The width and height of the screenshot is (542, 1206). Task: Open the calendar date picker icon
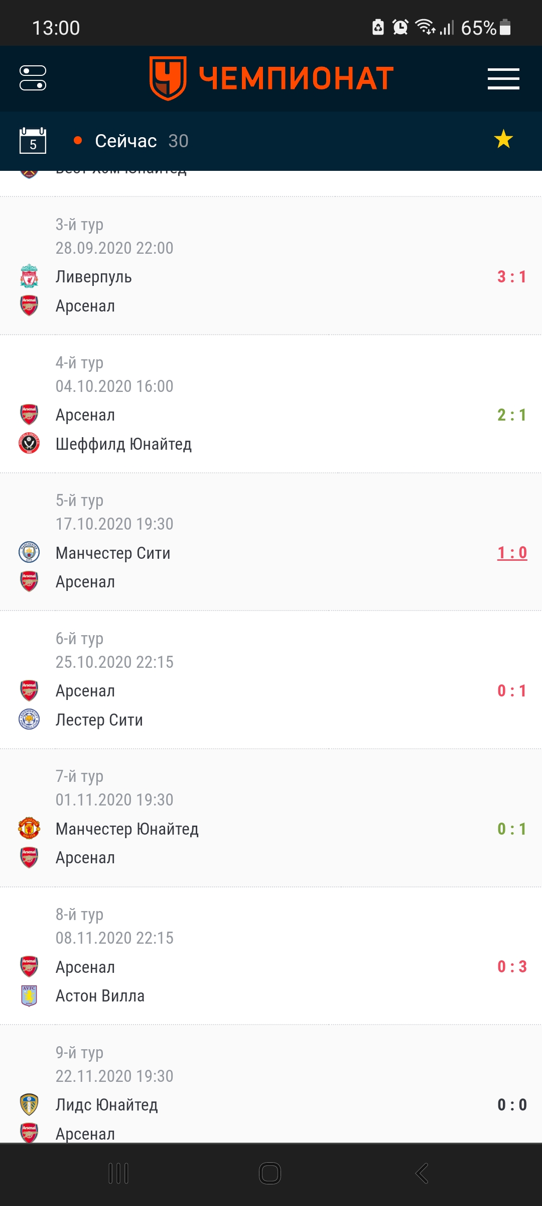tap(33, 141)
